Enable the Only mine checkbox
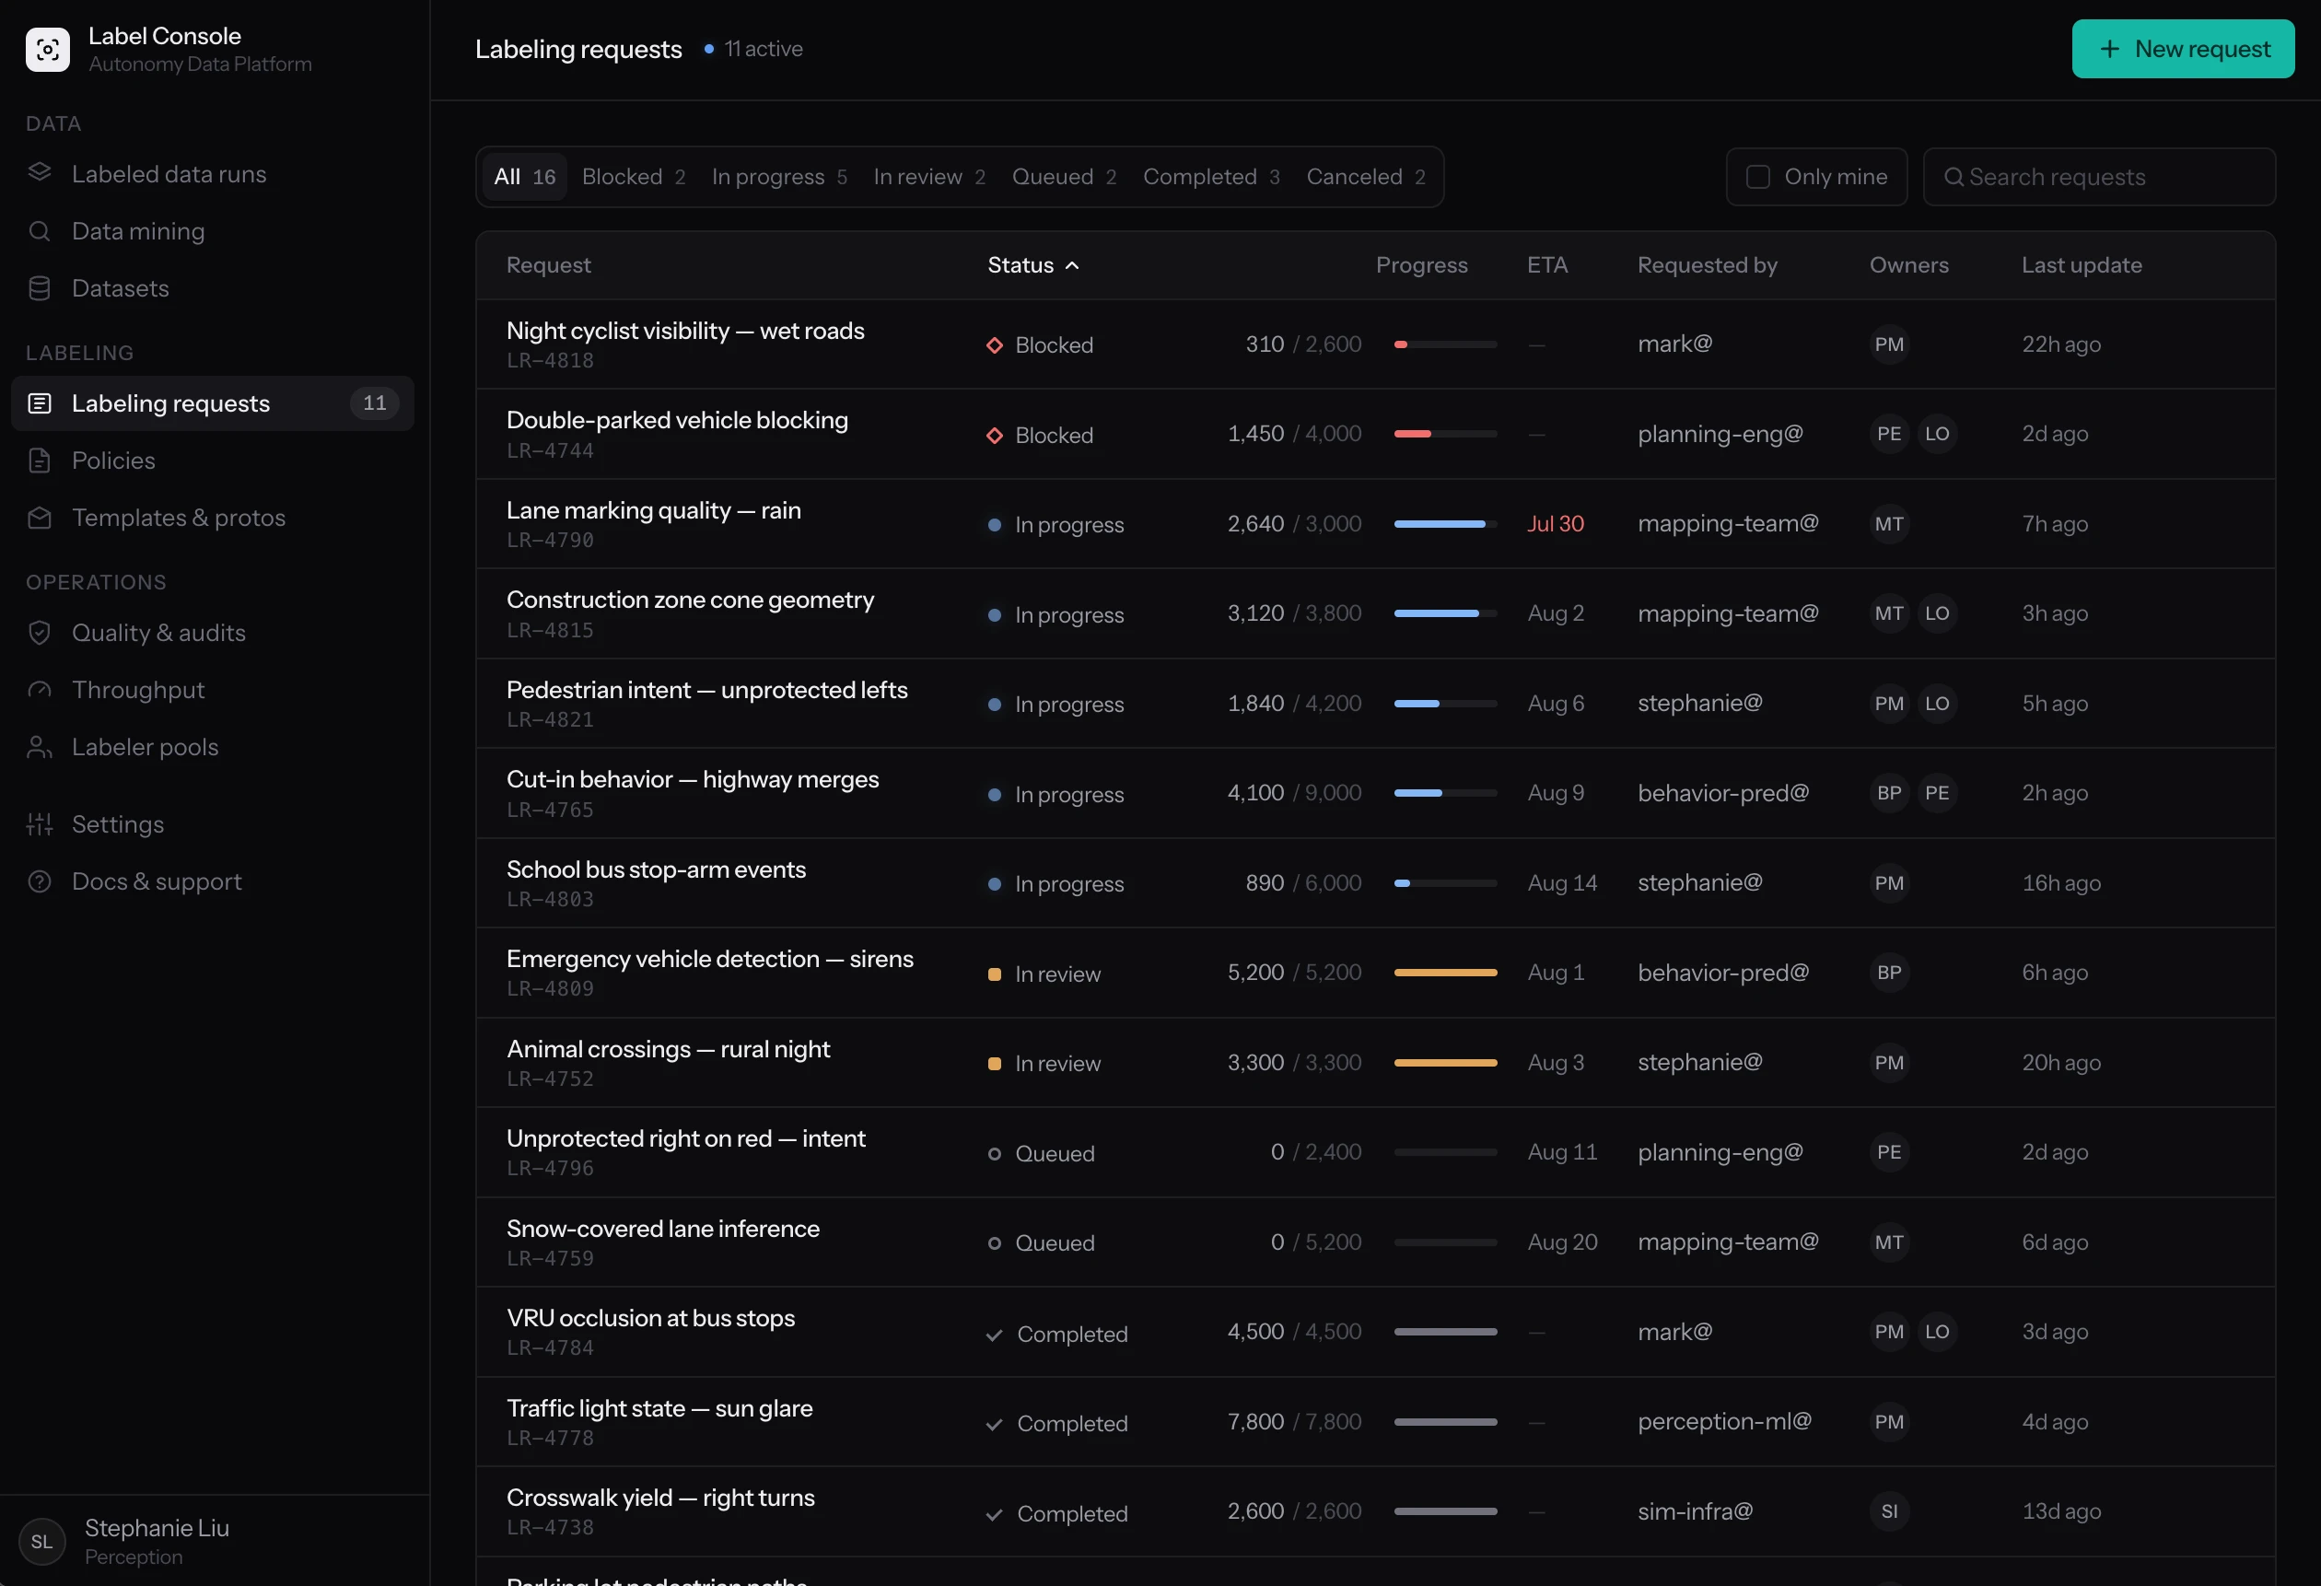 tap(1757, 177)
